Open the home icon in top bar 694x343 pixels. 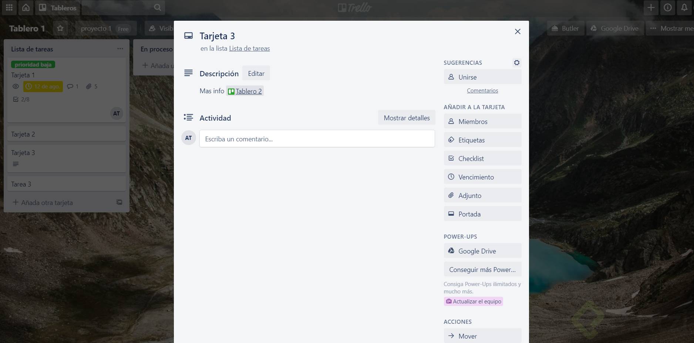click(x=26, y=7)
